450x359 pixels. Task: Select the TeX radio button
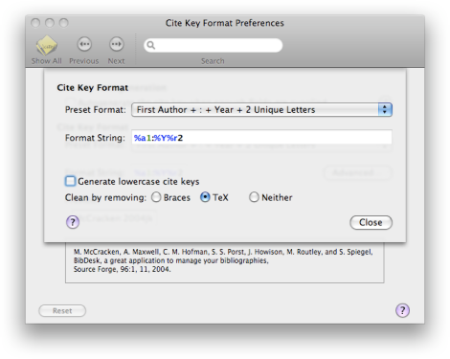pos(205,197)
